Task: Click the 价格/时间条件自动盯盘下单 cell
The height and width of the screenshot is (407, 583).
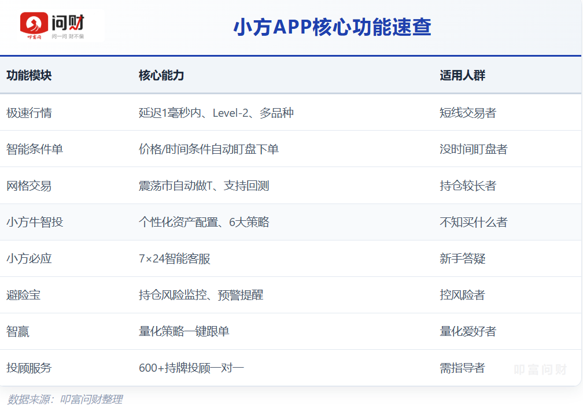Action: point(209,149)
